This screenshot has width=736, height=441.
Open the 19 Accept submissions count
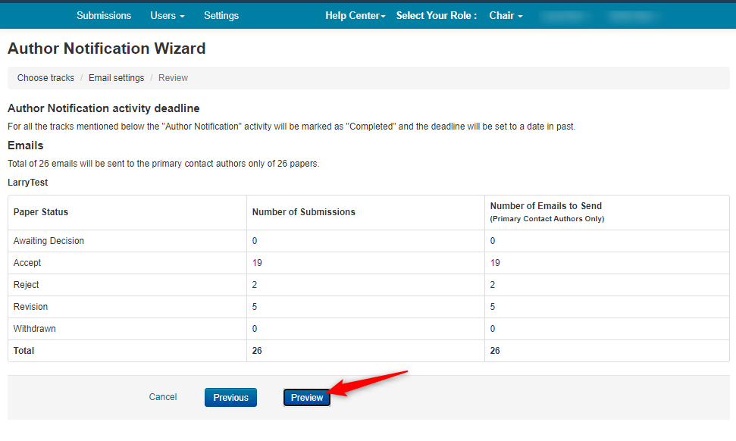pyautogui.click(x=258, y=263)
